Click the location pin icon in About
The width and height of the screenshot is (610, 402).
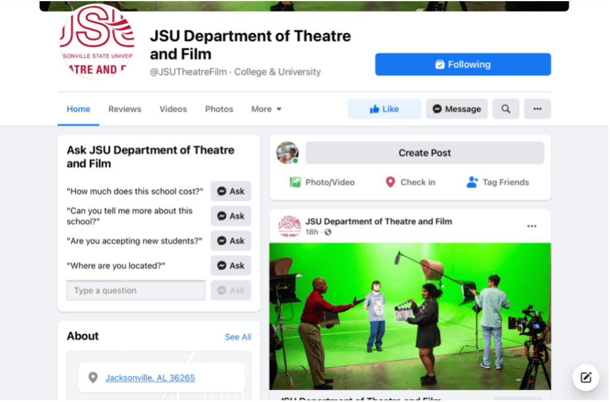92,377
